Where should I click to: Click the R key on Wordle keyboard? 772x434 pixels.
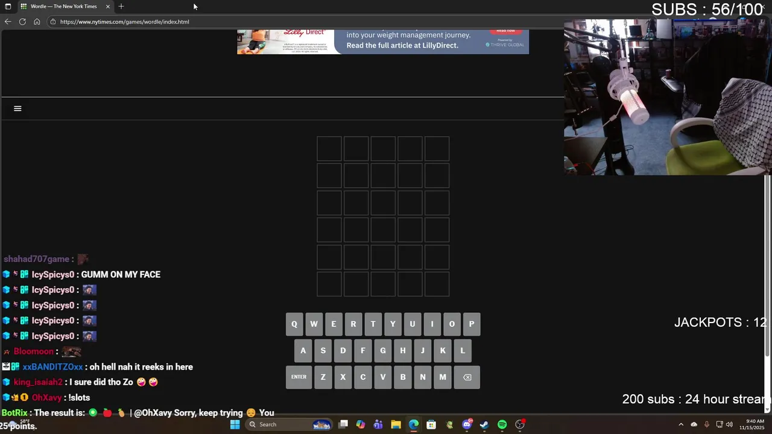pyautogui.click(x=353, y=324)
